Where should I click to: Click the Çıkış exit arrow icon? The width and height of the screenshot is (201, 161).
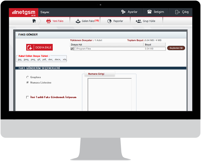(x=177, y=12)
